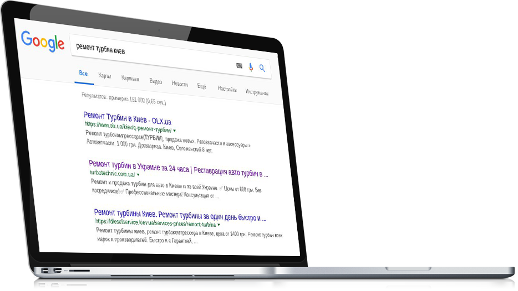Start voice search with microphone icon
The height and width of the screenshot is (291, 518).
pos(251,67)
